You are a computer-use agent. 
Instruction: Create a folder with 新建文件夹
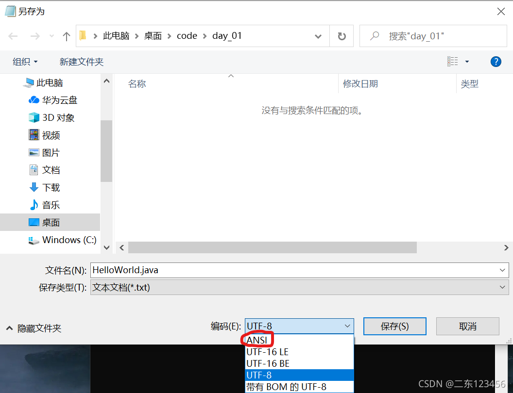click(81, 62)
